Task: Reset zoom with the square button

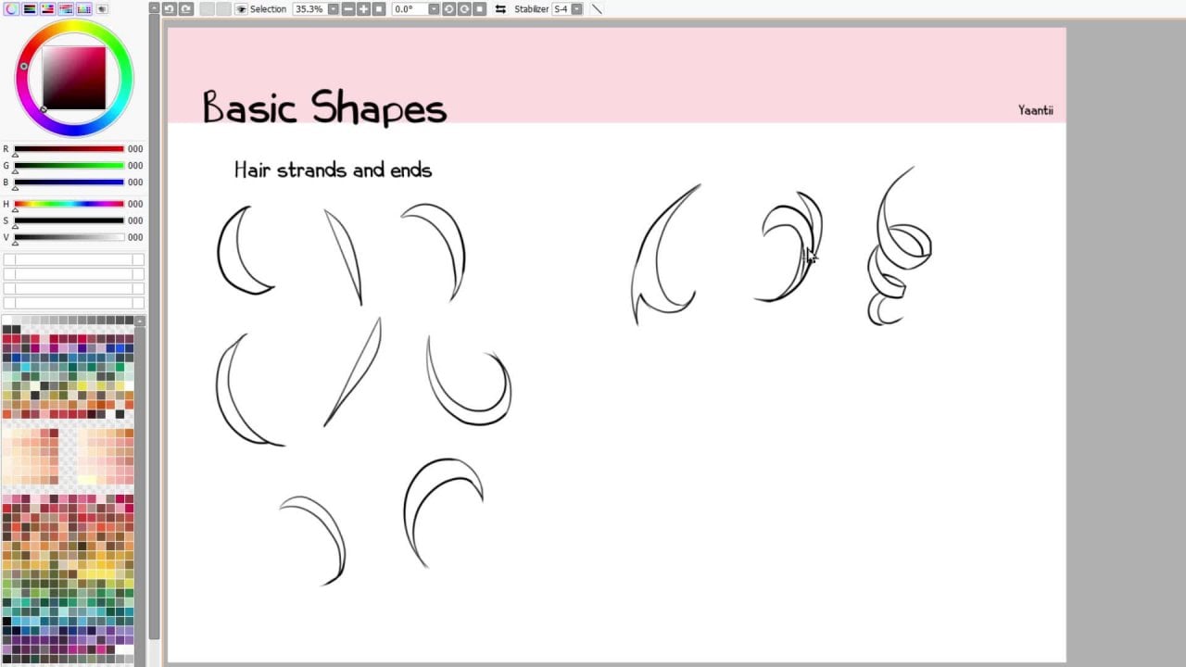Action: 378,9
